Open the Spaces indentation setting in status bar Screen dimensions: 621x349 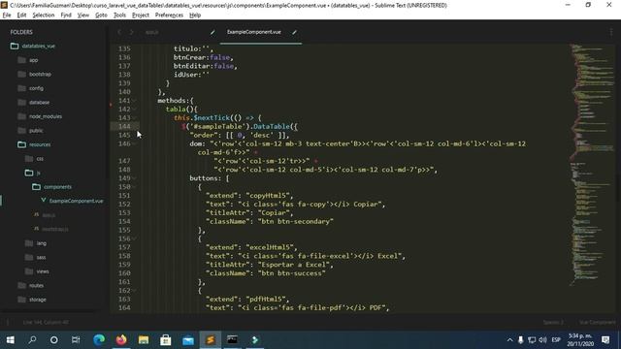(553, 322)
